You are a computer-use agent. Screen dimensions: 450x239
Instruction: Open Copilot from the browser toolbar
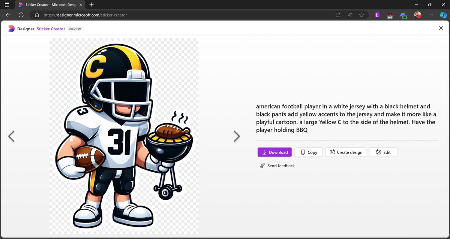point(444,15)
